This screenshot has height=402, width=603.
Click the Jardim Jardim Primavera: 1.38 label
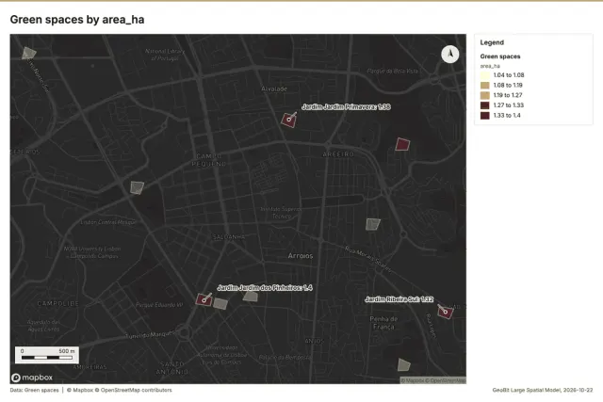point(346,106)
